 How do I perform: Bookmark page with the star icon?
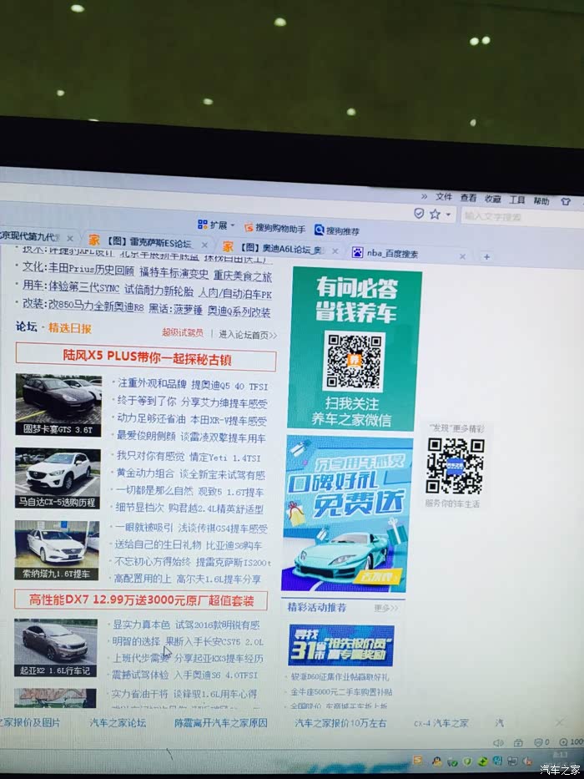[435, 214]
